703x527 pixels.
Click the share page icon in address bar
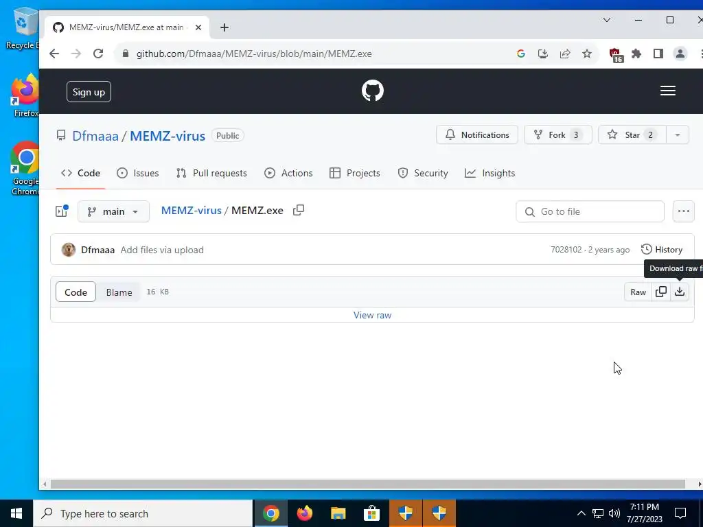(565, 54)
